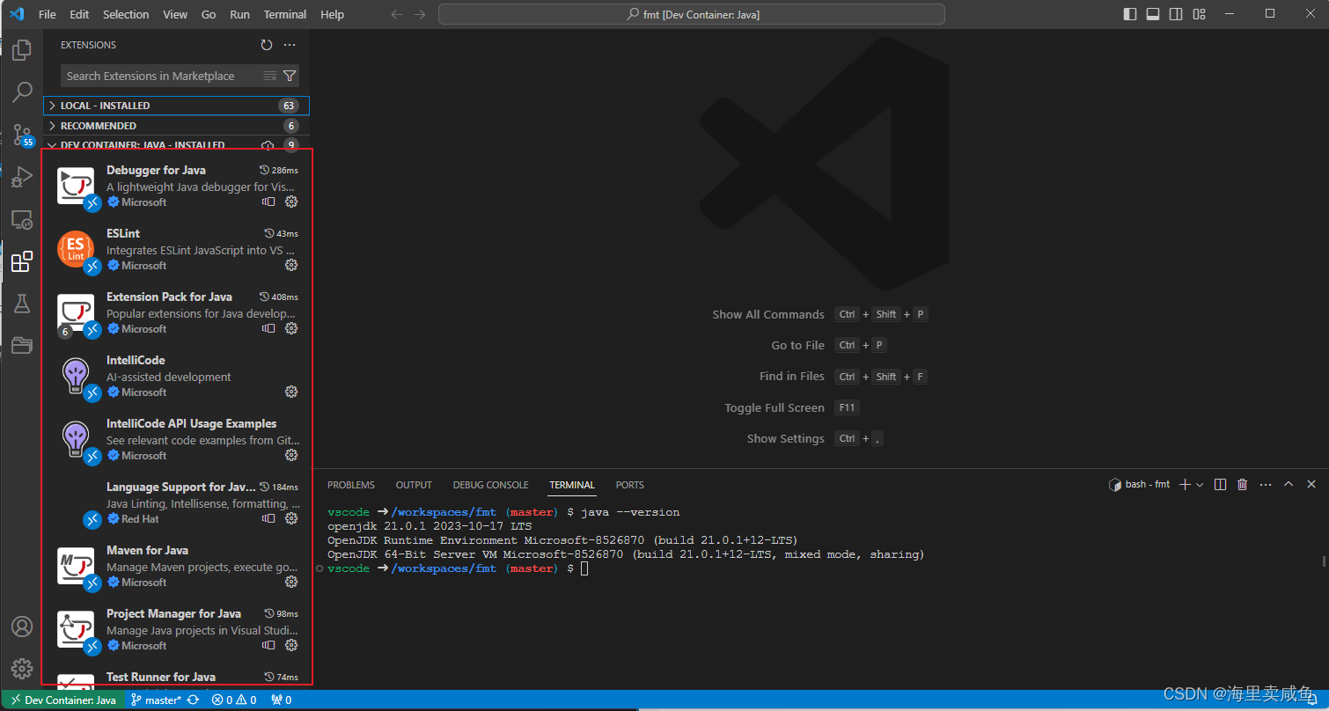The width and height of the screenshot is (1329, 711).
Task: Open the Manage gear menu
Action: pyautogui.click(x=22, y=669)
